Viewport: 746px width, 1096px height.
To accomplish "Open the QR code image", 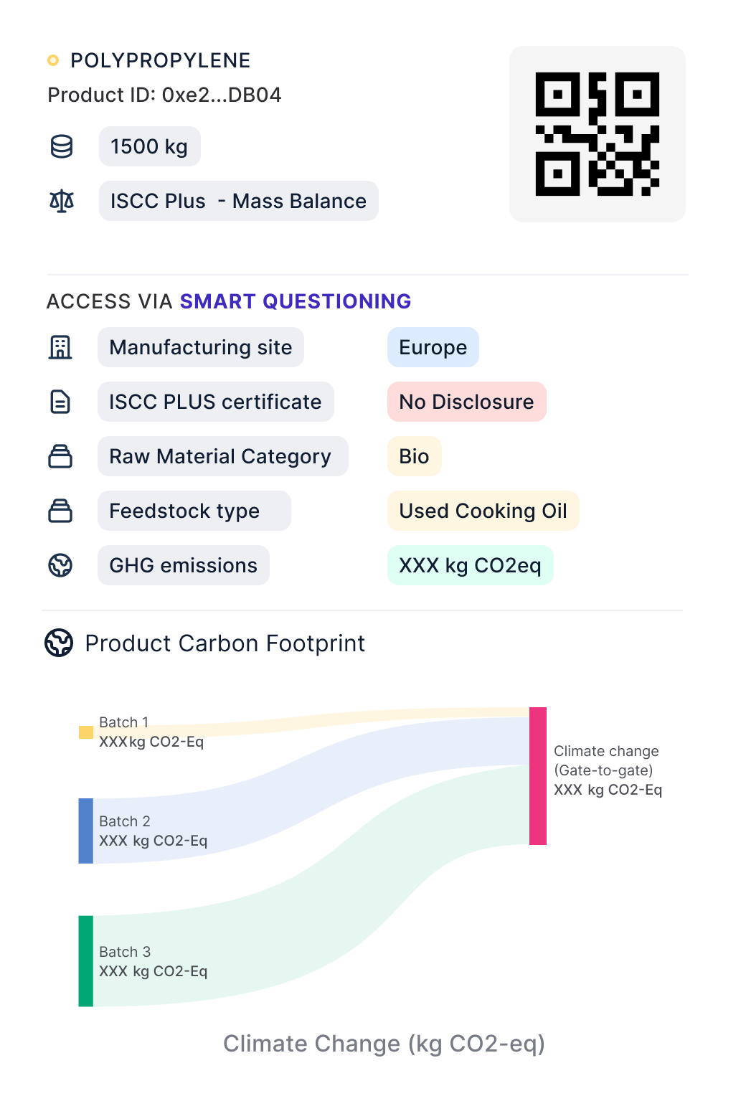I will tap(597, 134).
